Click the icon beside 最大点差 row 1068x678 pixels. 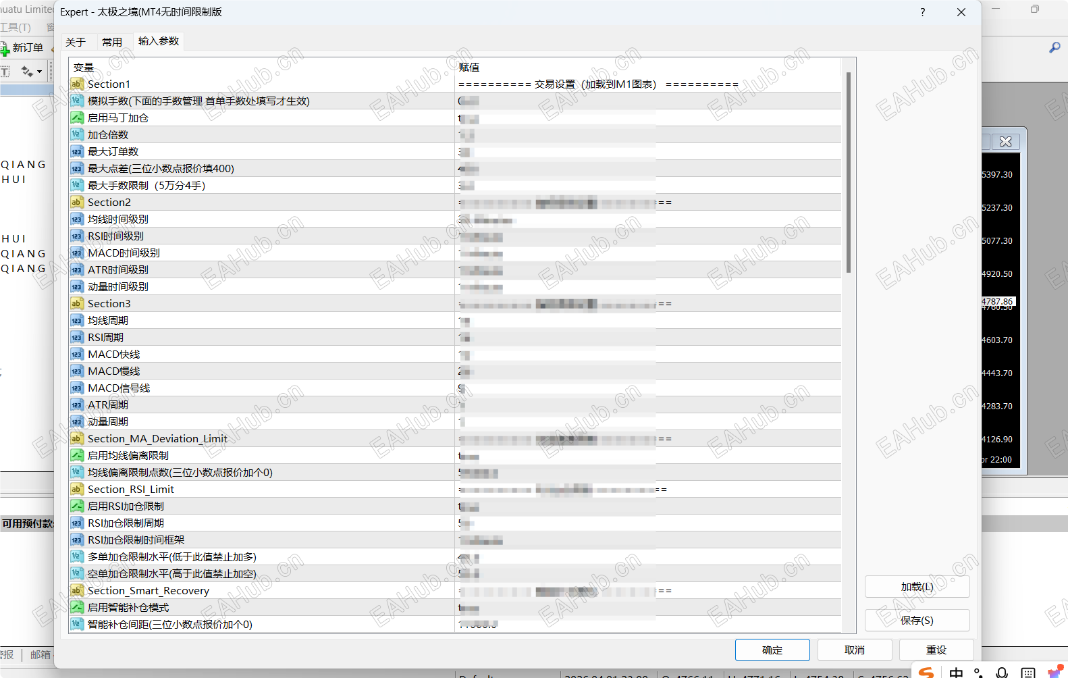click(76, 168)
